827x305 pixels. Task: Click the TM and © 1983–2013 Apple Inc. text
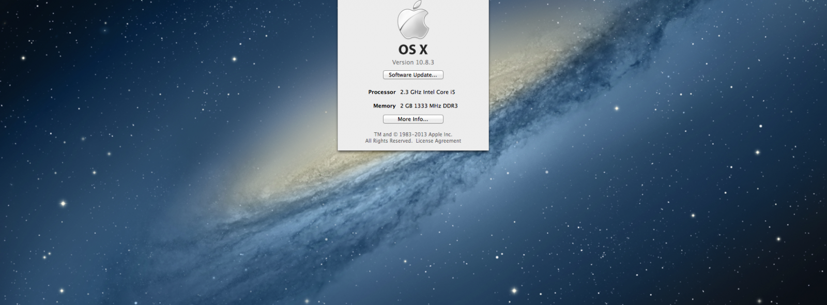(413, 134)
